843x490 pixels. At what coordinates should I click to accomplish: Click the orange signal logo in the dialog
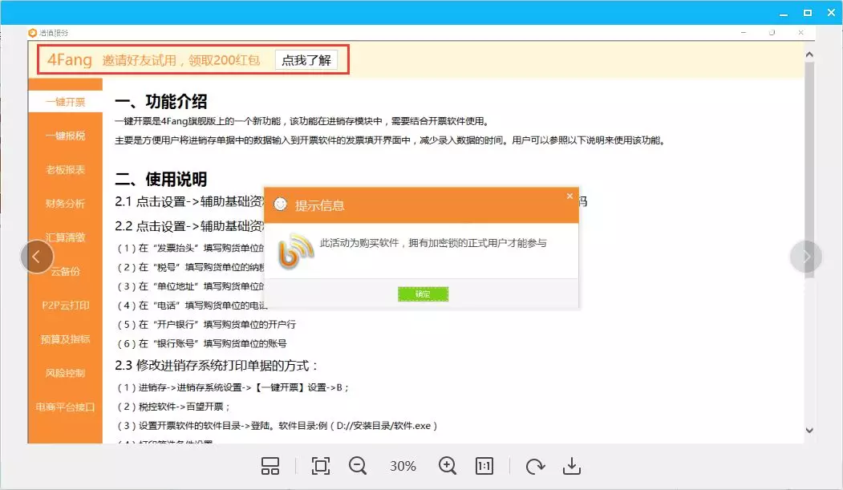click(295, 251)
